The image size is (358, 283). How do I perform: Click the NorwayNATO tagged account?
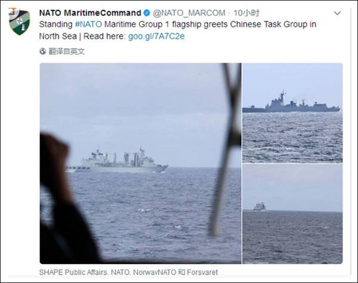click(x=155, y=272)
